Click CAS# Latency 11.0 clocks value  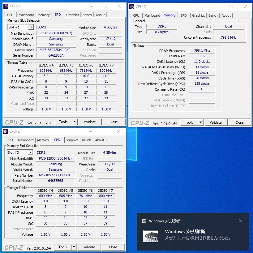pyautogui.click(x=202, y=62)
